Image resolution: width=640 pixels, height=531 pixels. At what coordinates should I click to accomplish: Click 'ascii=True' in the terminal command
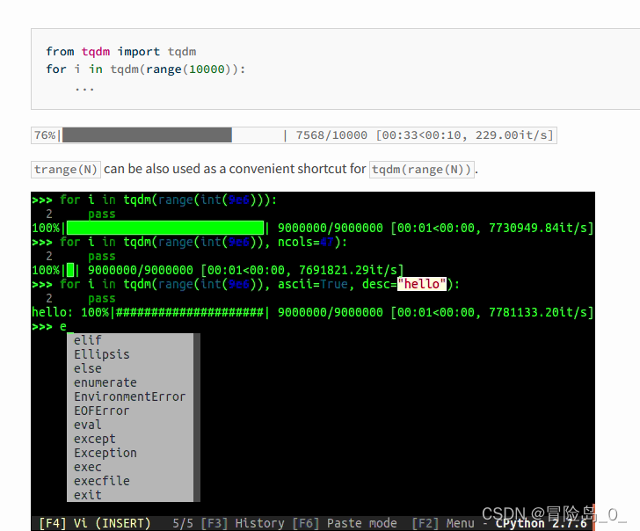coord(313,284)
